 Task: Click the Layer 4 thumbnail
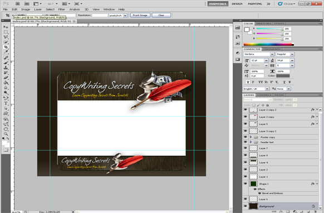253,162
